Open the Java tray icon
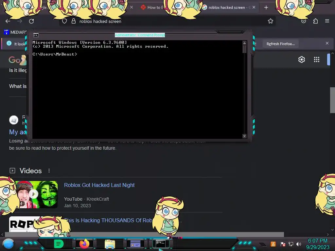This screenshot has width=335, height=251. pos(273,244)
